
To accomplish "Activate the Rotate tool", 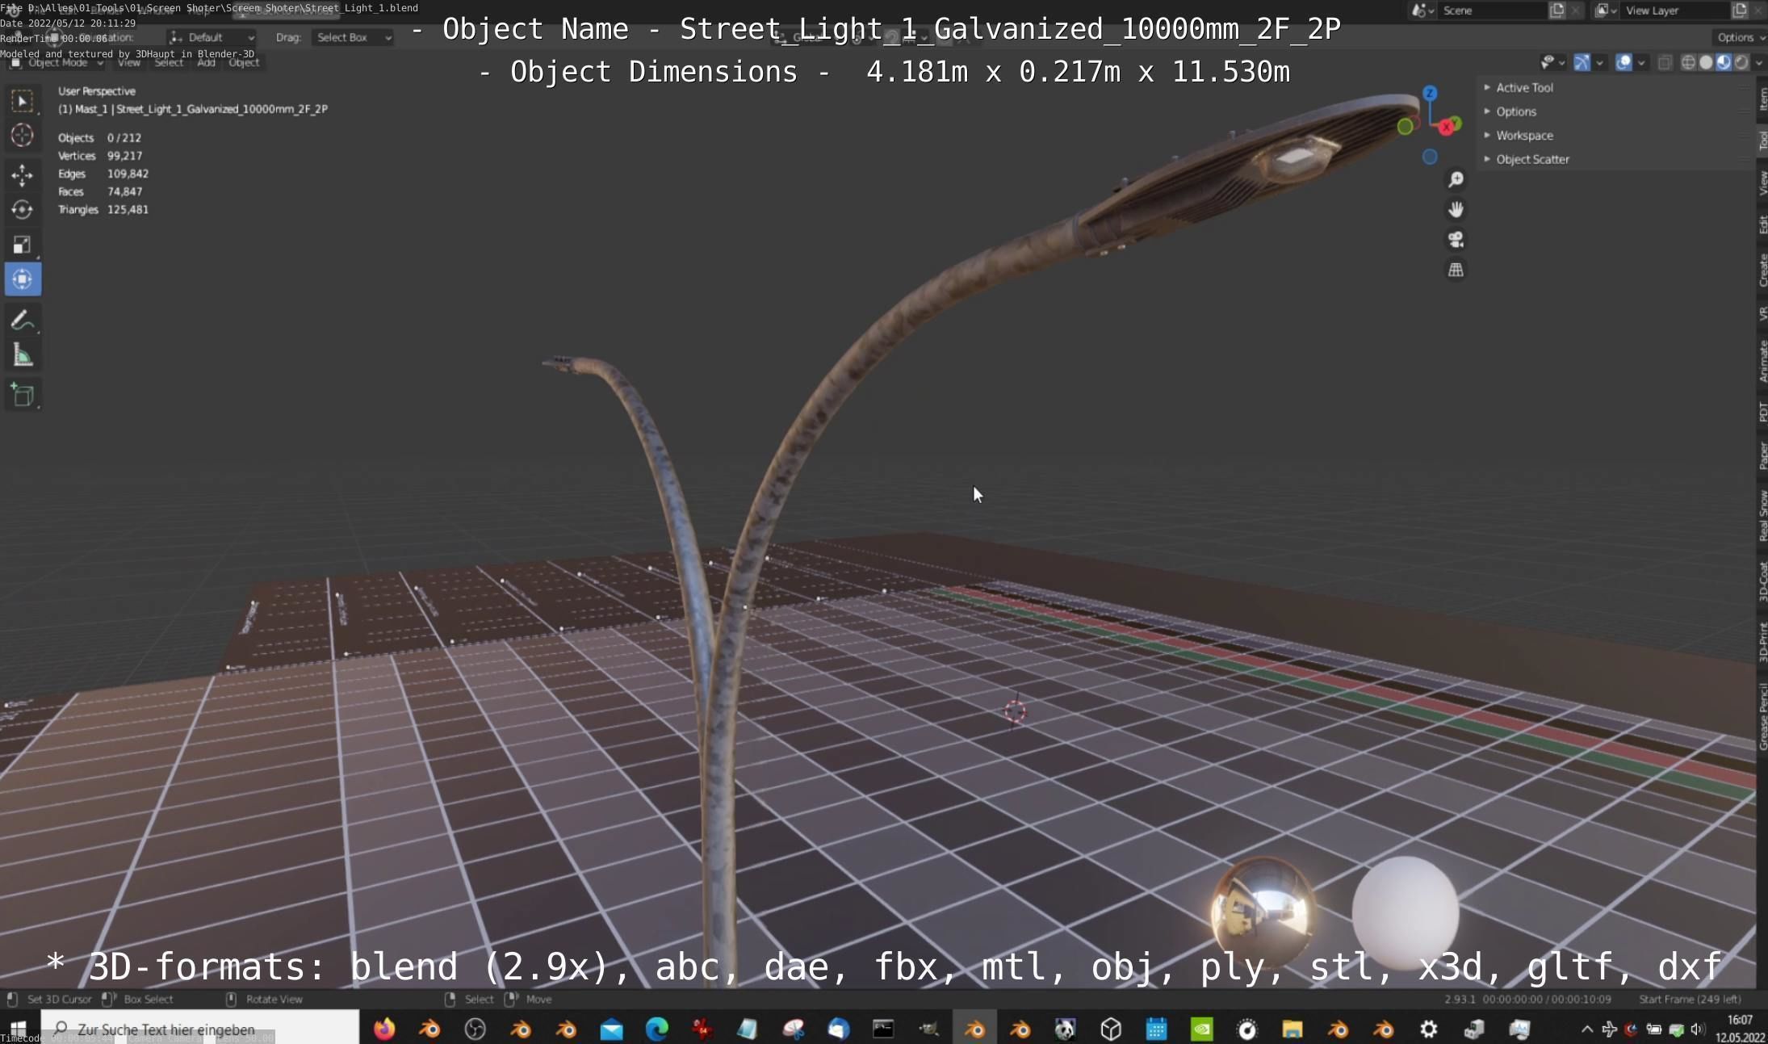I will tap(22, 210).
